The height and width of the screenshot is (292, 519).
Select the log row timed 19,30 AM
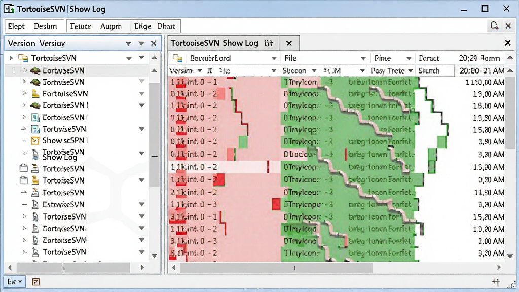click(337, 118)
